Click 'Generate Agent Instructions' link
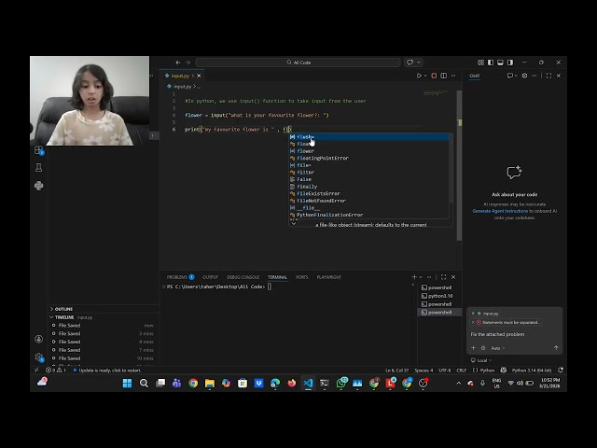 coord(500,211)
